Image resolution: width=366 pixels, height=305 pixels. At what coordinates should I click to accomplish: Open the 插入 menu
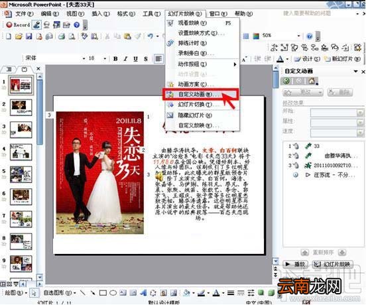pos(100,13)
